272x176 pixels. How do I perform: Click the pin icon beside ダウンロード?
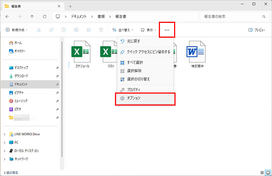pos(57,76)
